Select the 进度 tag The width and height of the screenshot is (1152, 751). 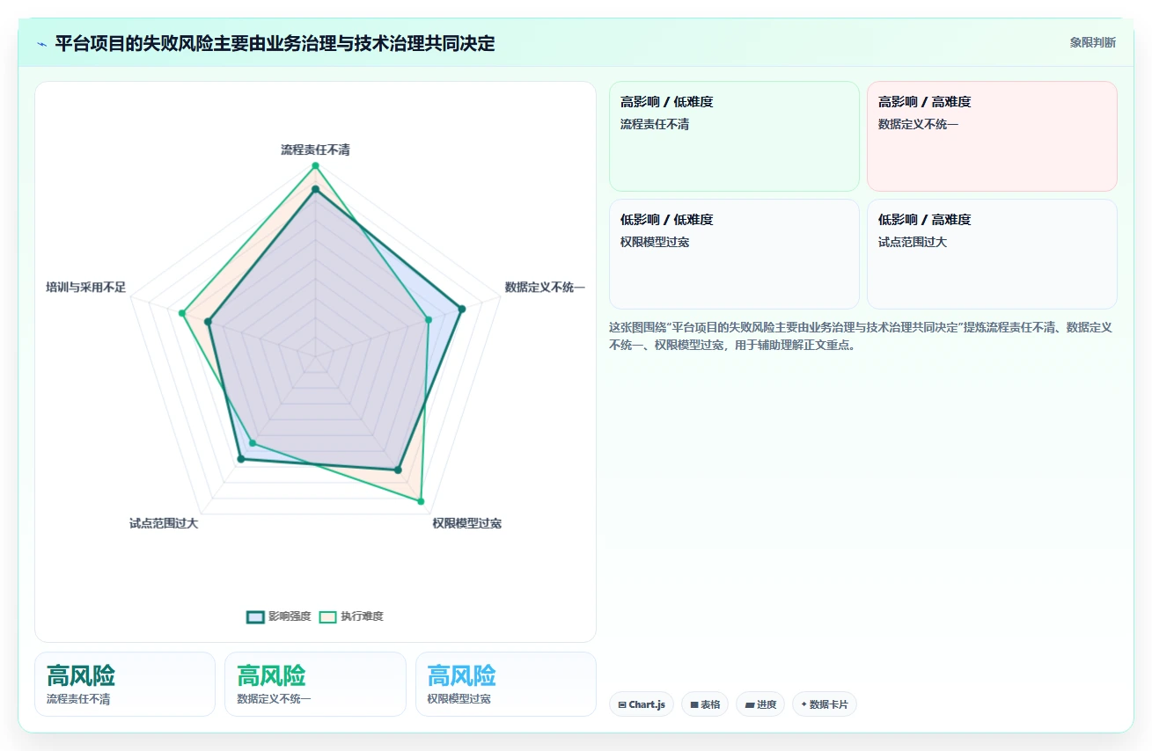click(760, 704)
